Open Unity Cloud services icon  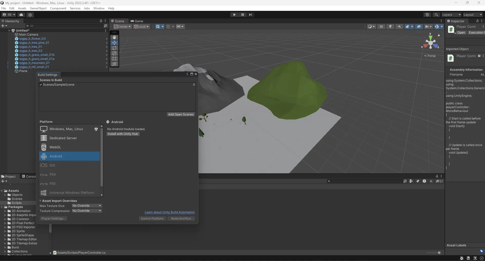coord(21,15)
